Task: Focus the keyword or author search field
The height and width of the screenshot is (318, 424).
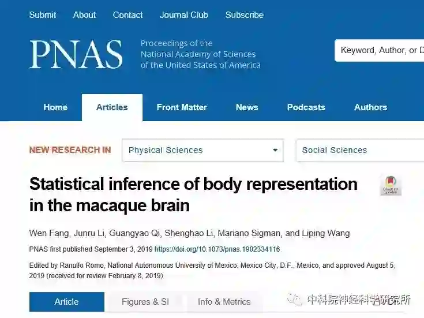Action: (380, 50)
